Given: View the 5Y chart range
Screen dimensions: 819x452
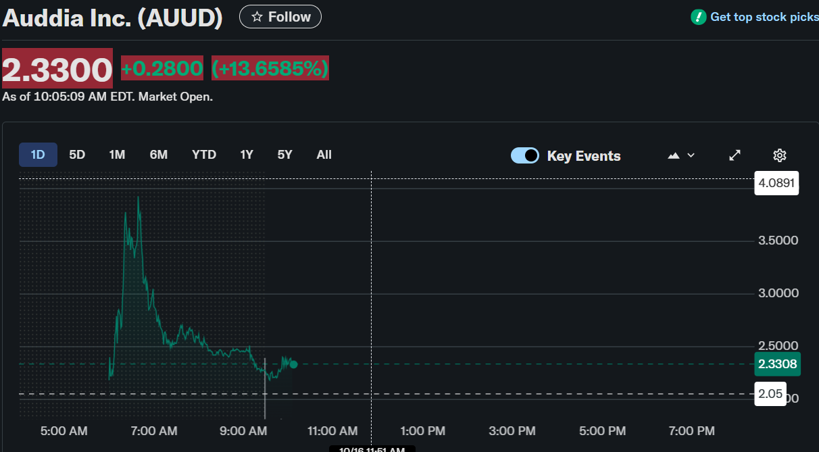Looking at the screenshot, I should click(x=284, y=155).
